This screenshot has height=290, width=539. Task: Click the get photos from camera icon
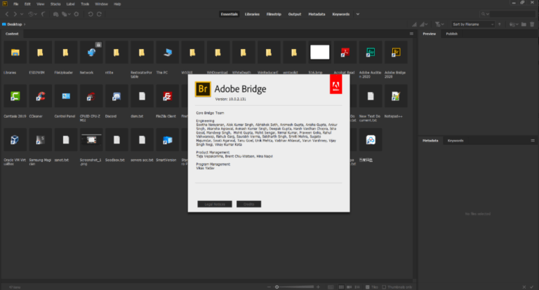click(55, 14)
